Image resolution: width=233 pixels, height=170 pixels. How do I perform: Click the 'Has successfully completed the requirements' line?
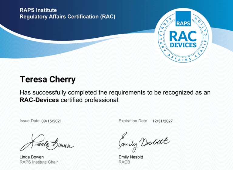point(115,93)
